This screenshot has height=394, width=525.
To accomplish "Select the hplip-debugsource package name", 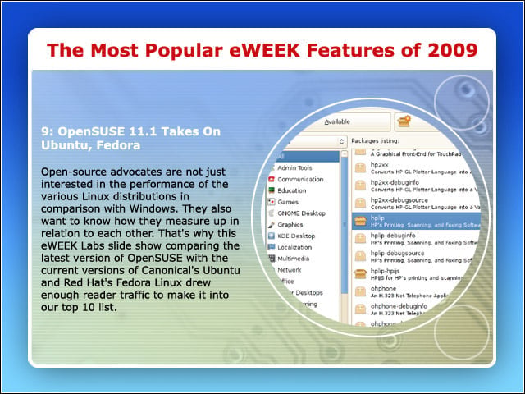I will [397, 254].
